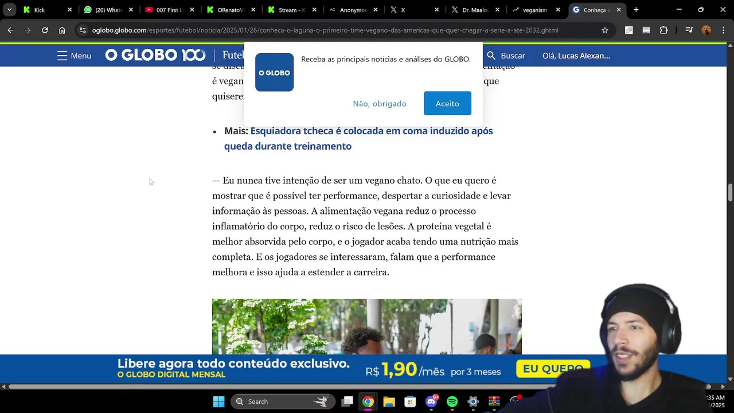Viewport: 734px width, 413px height.
Task: Click the first extension icon beside the star
Action: (629, 30)
